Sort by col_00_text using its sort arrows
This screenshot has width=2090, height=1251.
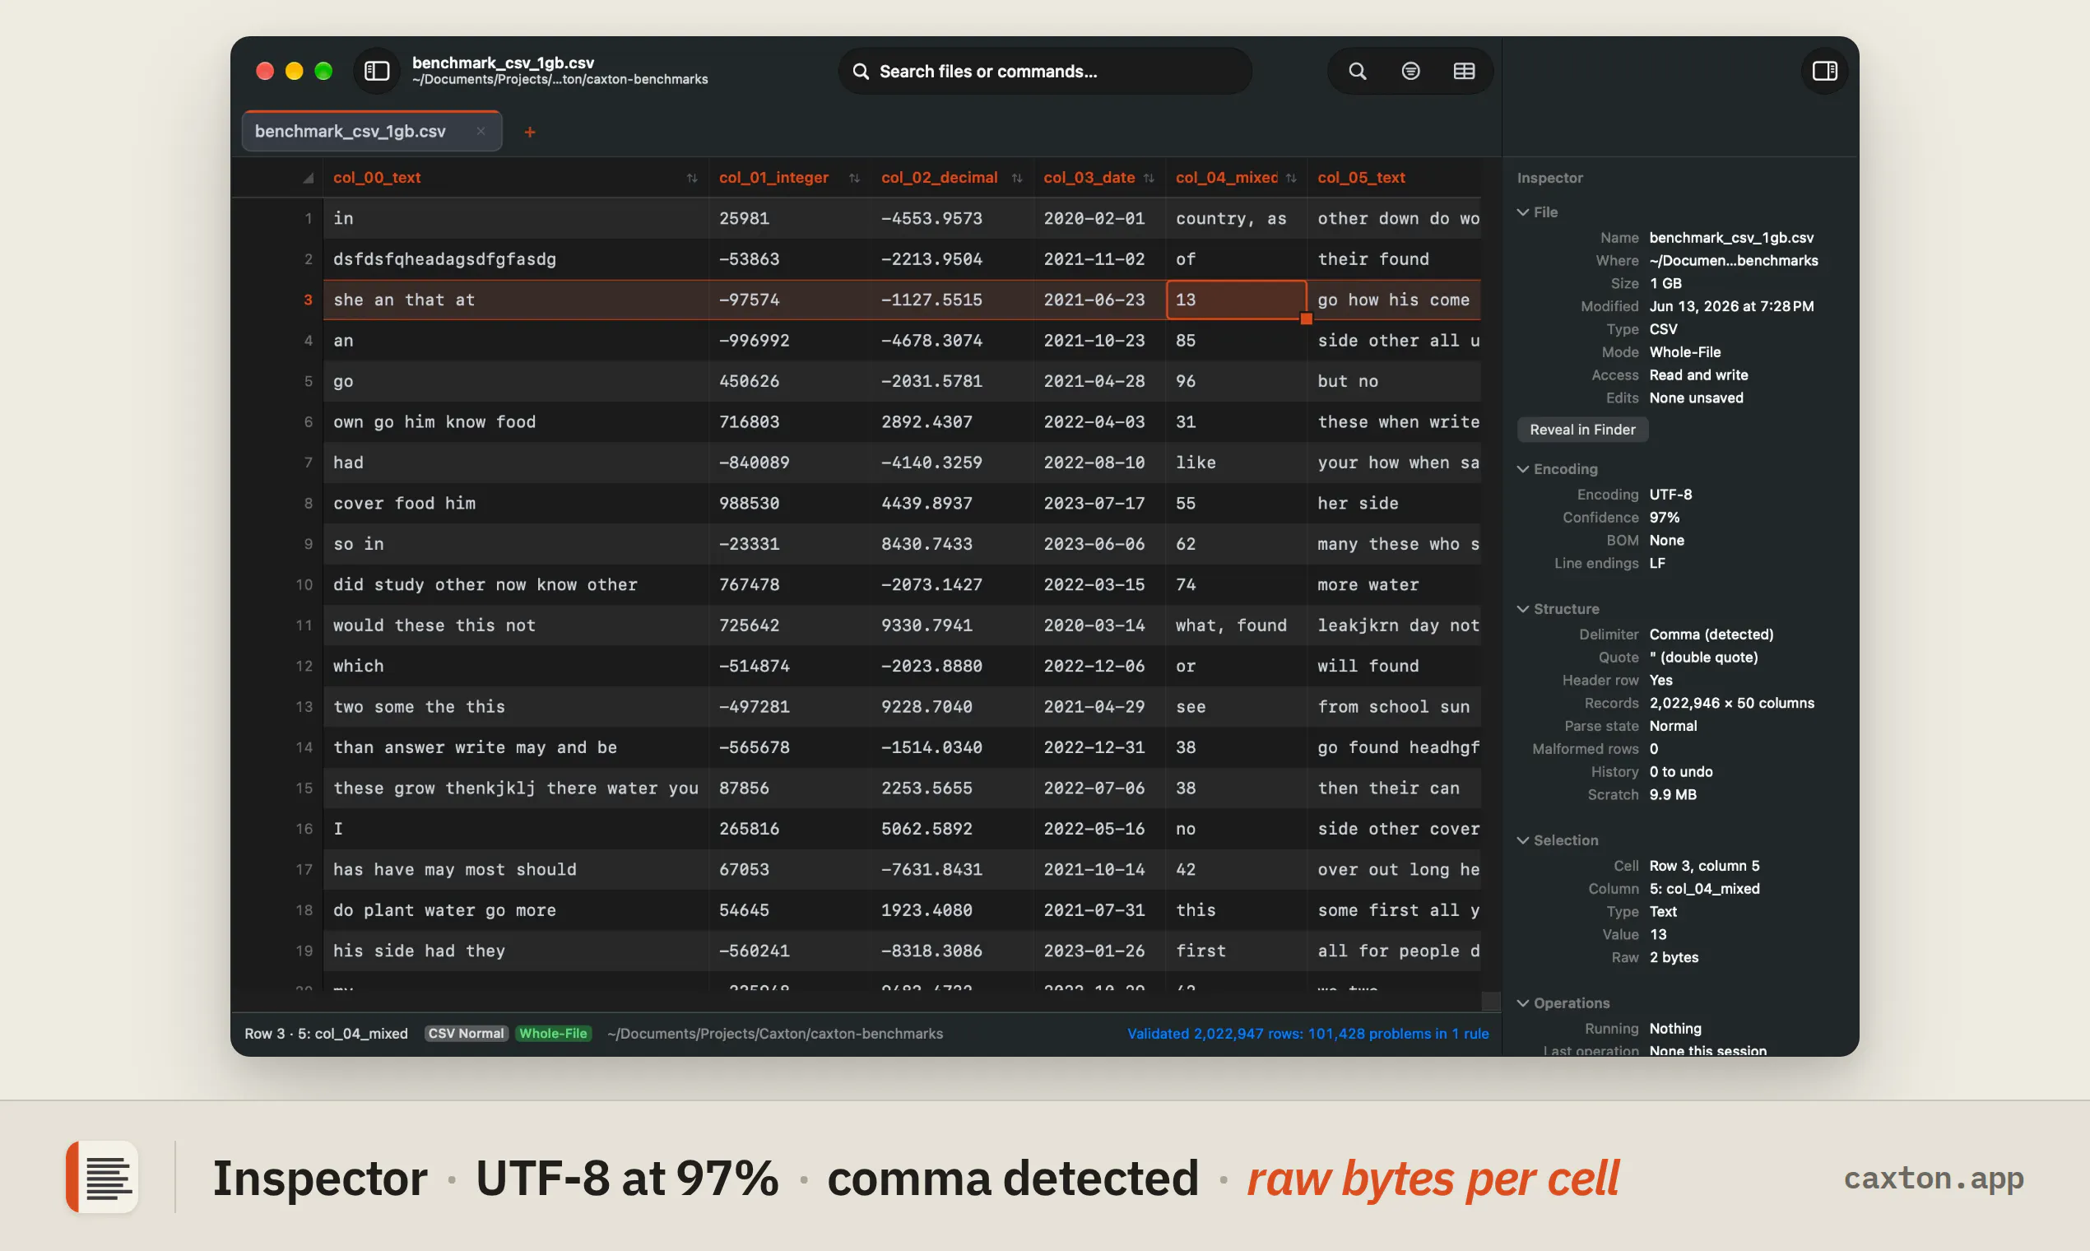coord(692,178)
